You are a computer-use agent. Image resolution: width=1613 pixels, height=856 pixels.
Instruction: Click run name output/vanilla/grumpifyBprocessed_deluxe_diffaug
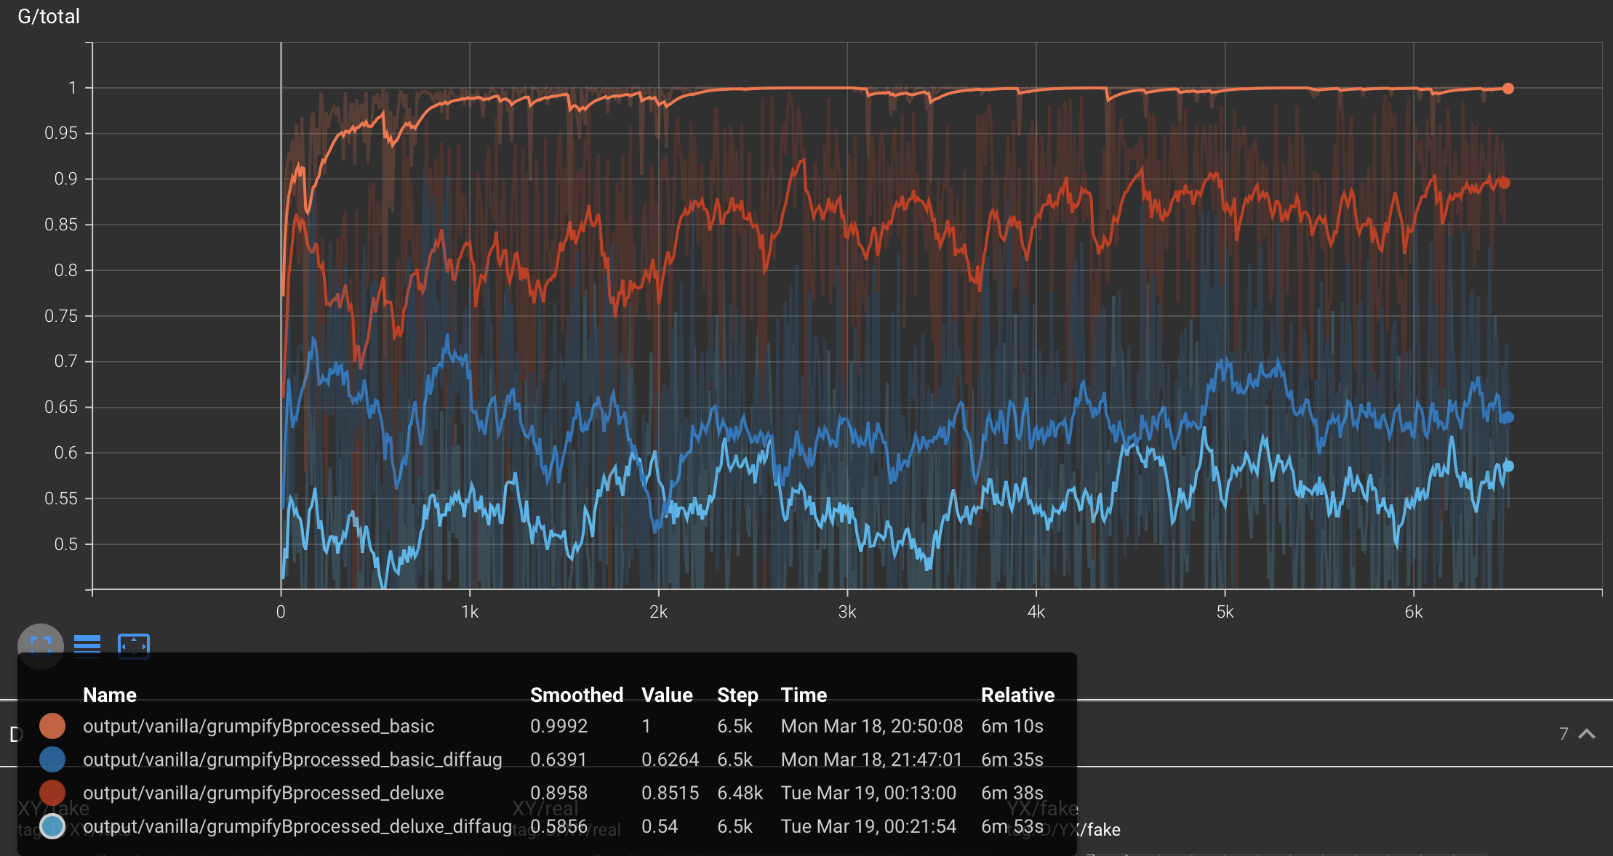[x=297, y=826]
